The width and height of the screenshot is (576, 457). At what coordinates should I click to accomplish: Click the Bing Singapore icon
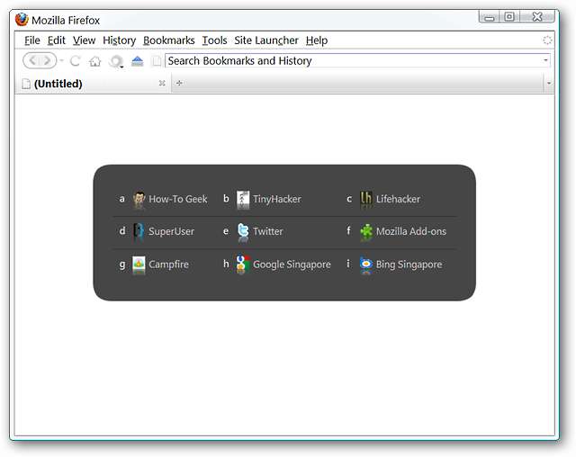(x=366, y=264)
